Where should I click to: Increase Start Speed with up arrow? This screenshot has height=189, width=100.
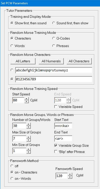click(26, 99)
